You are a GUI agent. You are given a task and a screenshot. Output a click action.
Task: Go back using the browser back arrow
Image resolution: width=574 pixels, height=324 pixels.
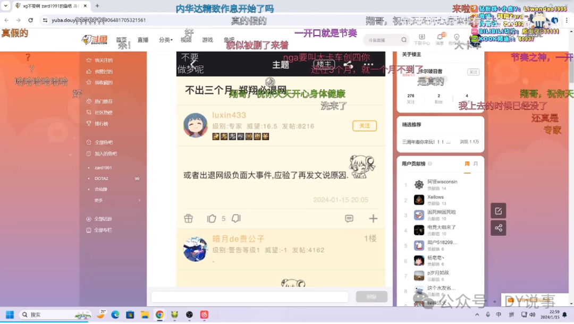point(6,20)
